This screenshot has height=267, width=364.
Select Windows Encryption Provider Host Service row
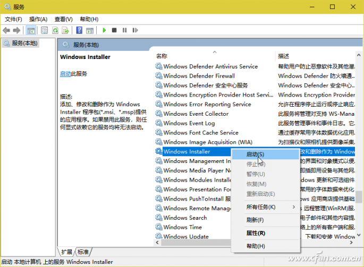[255, 94]
